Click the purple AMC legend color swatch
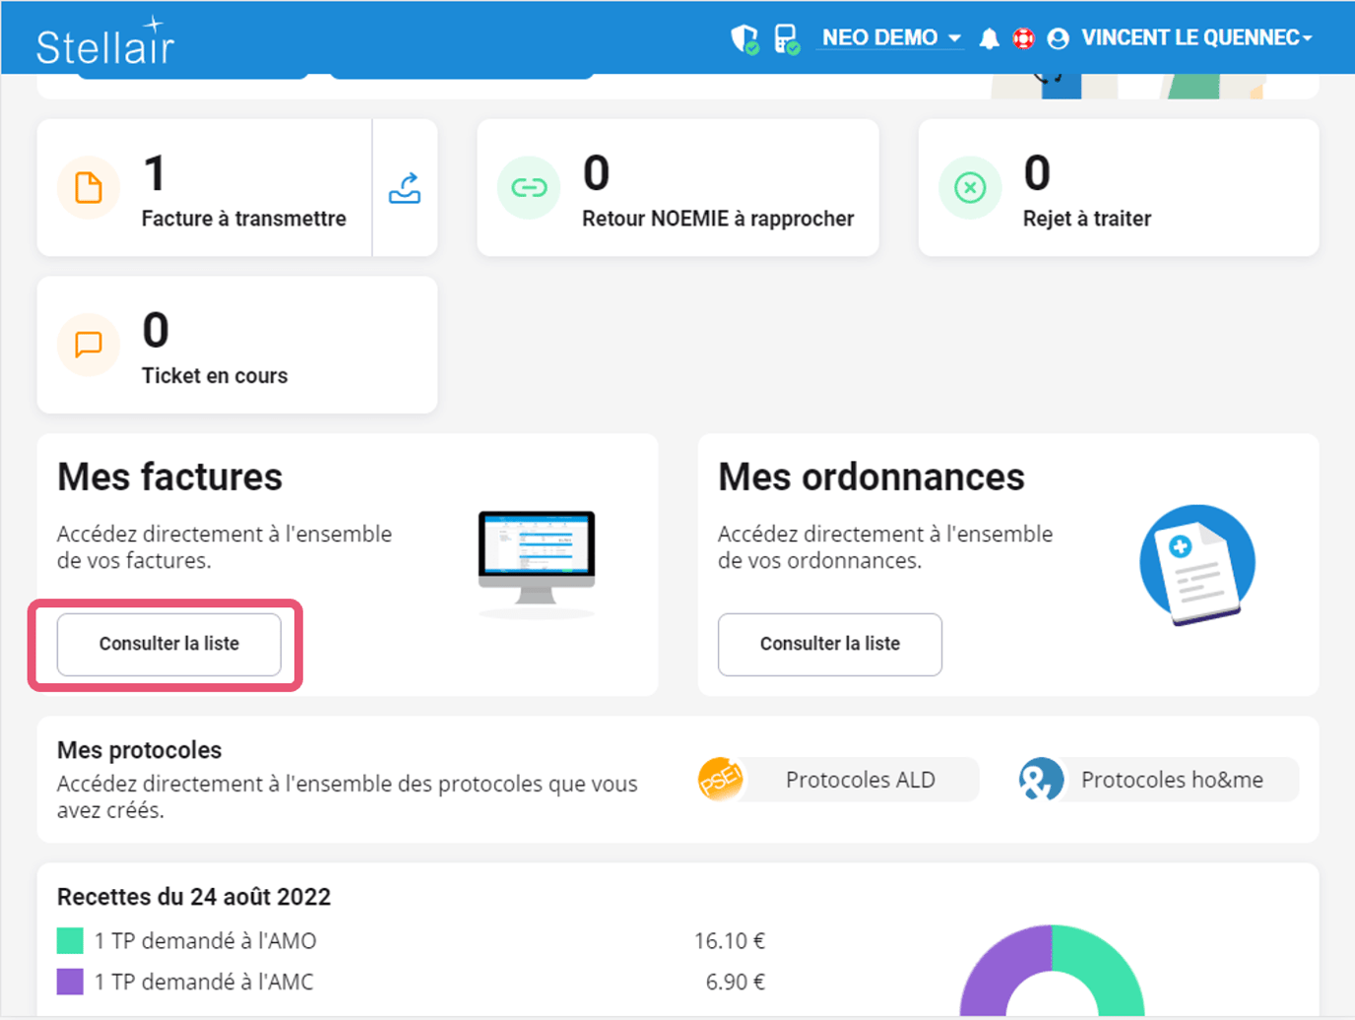1355x1020 pixels. tap(69, 981)
